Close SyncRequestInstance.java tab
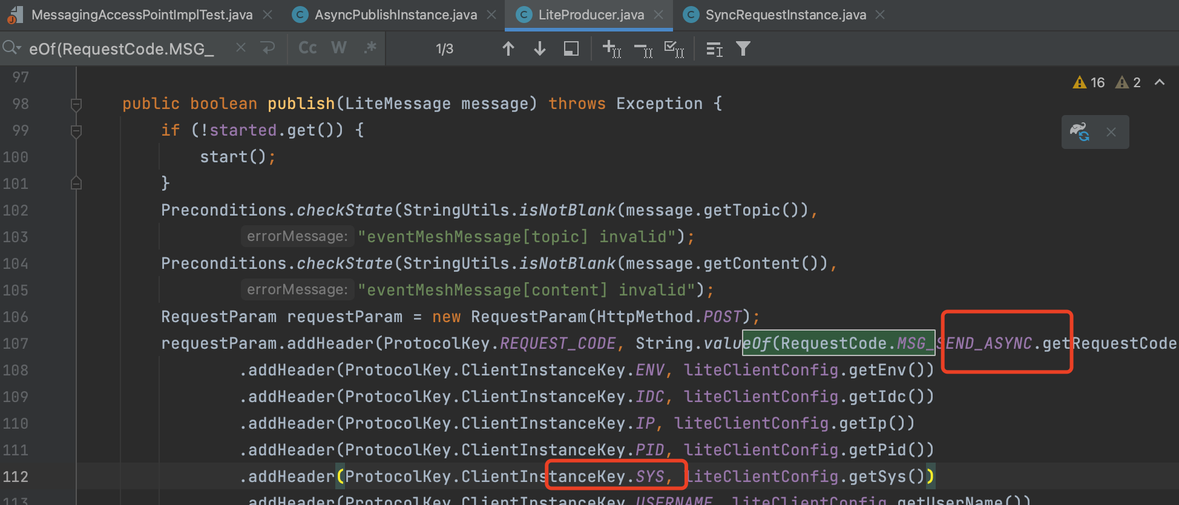This screenshot has width=1179, height=505. coord(880,15)
